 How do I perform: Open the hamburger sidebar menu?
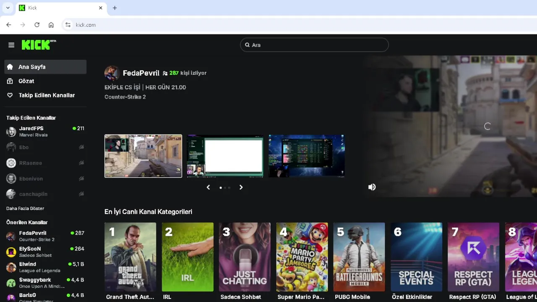pos(11,45)
